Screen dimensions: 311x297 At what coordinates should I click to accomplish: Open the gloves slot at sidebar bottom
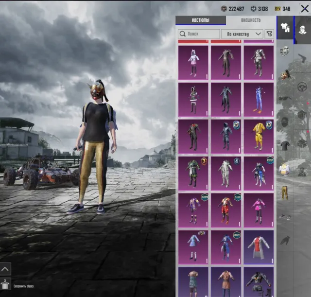click(x=285, y=240)
